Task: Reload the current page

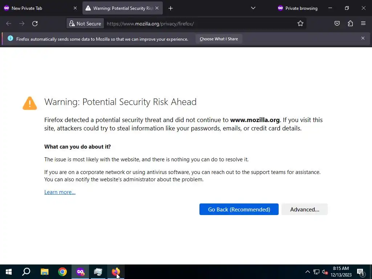Action: click(x=35, y=24)
